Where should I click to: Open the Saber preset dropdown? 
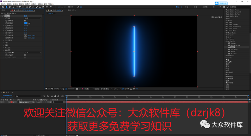33,18
